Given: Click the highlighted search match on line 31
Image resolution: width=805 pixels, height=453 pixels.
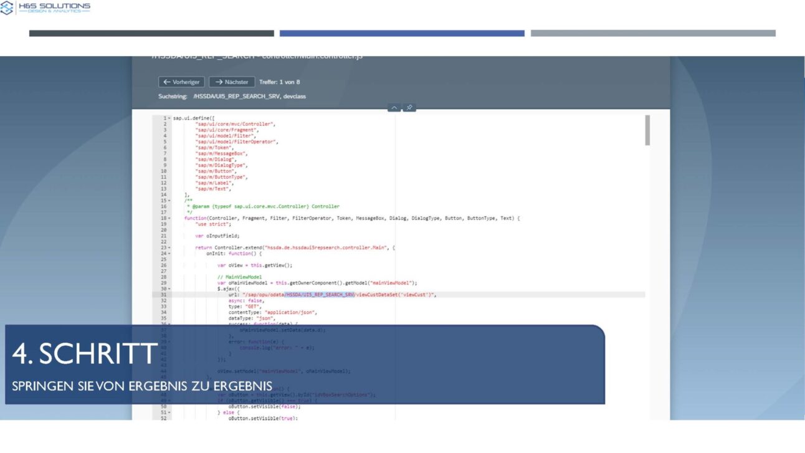Looking at the screenshot, I should tap(320, 295).
